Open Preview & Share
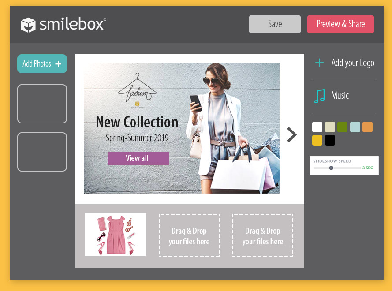Viewport: 392px width, 291px height. pyautogui.click(x=340, y=24)
